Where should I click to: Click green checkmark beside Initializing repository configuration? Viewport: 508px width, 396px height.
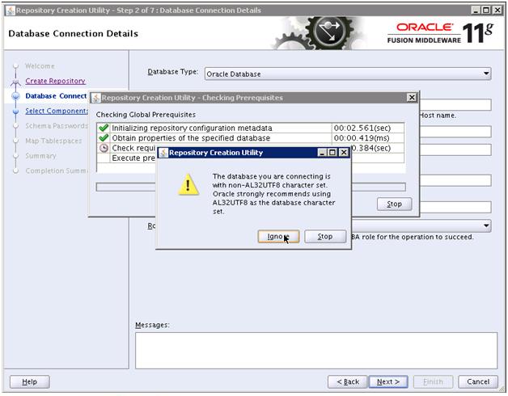(104, 128)
